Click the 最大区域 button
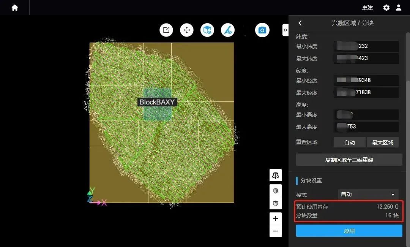Screen dimensions: 410x247 382,142
